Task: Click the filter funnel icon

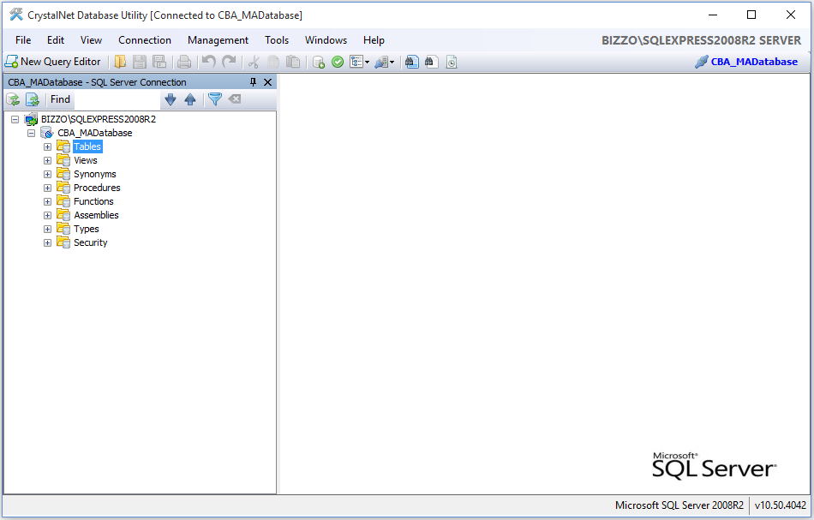Action: tap(215, 99)
